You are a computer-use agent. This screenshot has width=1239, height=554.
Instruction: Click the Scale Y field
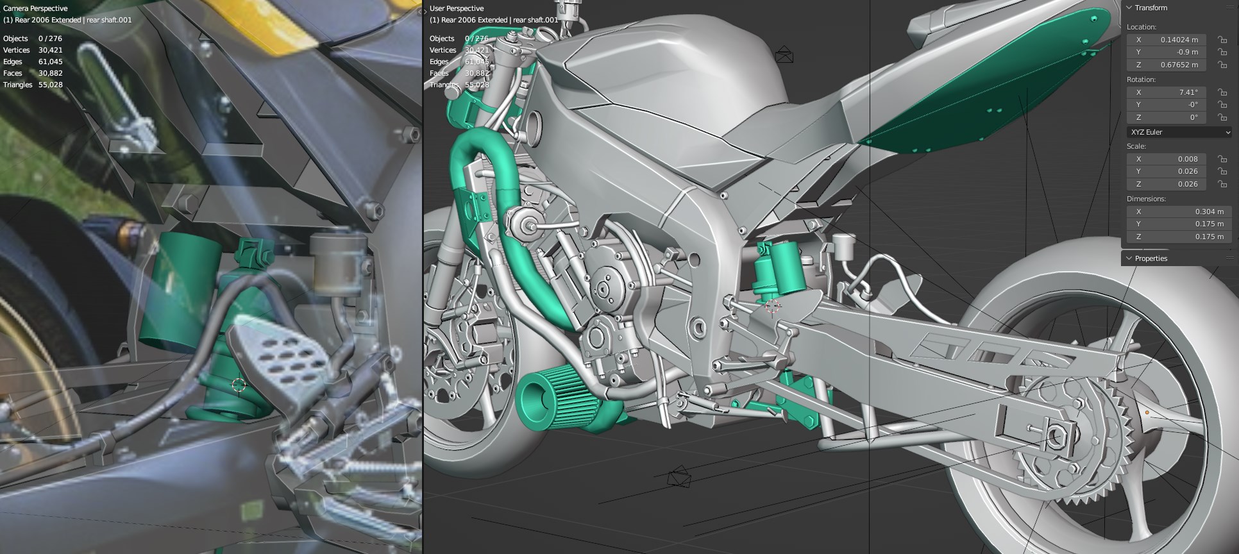tap(1167, 171)
